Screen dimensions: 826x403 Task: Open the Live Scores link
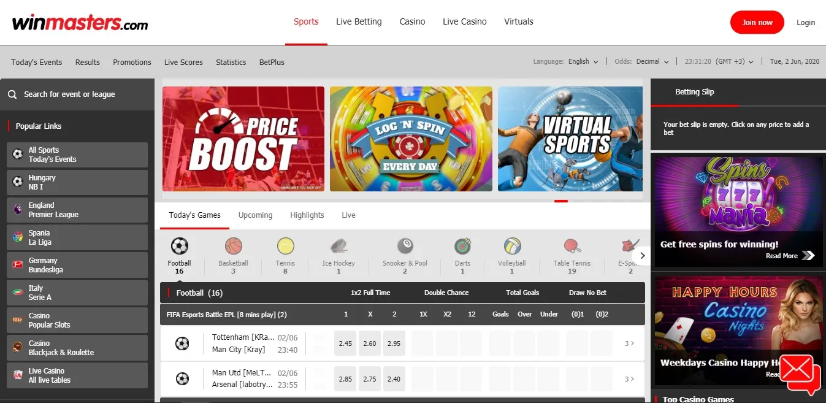[x=183, y=62]
